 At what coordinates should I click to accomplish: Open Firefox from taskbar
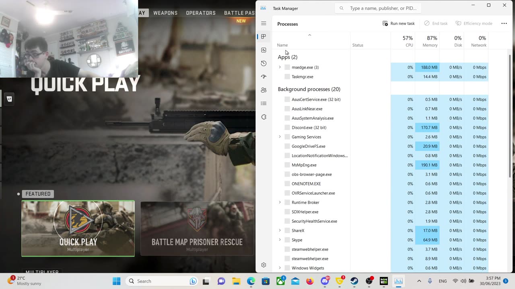click(310, 281)
